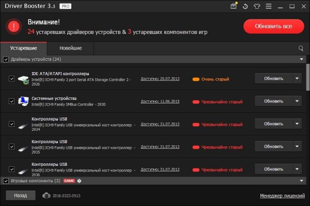Update USB controller 2935 driver

274,146
